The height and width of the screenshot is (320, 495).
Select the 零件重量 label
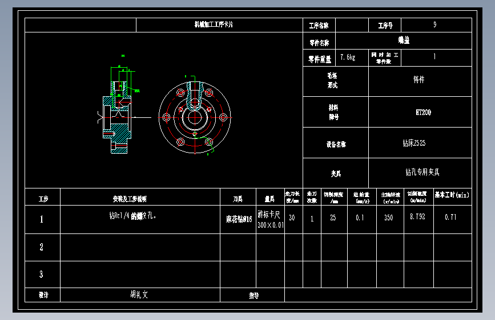click(x=320, y=59)
